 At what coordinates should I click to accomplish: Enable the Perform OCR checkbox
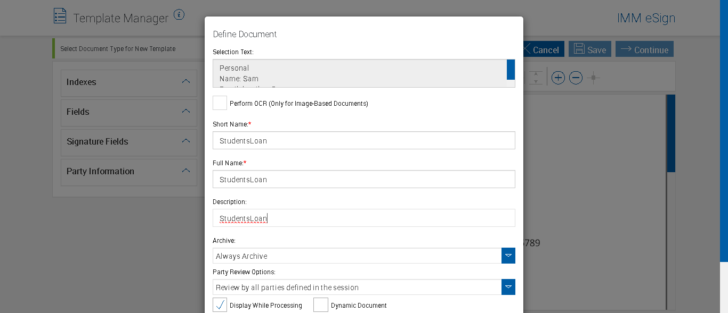point(220,103)
